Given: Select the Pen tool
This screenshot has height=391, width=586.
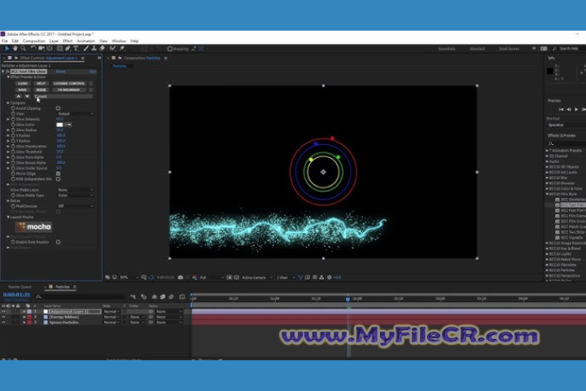Looking at the screenshot, I should click(68, 48).
